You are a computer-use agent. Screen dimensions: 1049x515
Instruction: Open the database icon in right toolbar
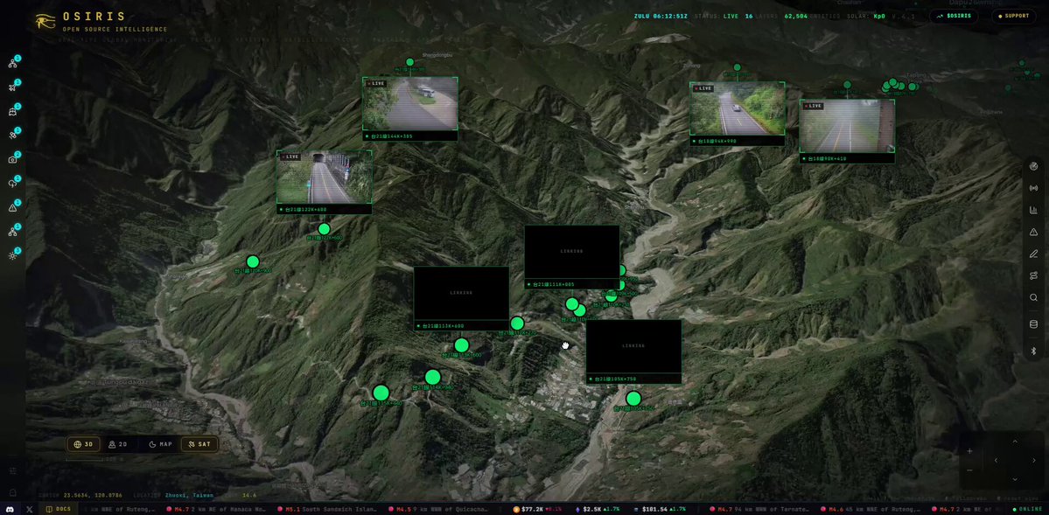click(1033, 324)
